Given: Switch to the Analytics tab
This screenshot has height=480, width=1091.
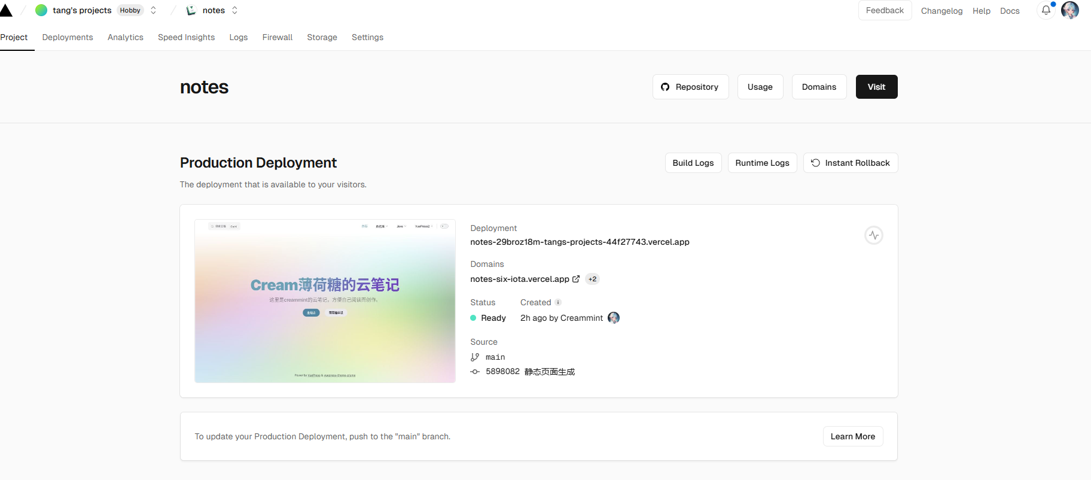Looking at the screenshot, I should point(126,37).
